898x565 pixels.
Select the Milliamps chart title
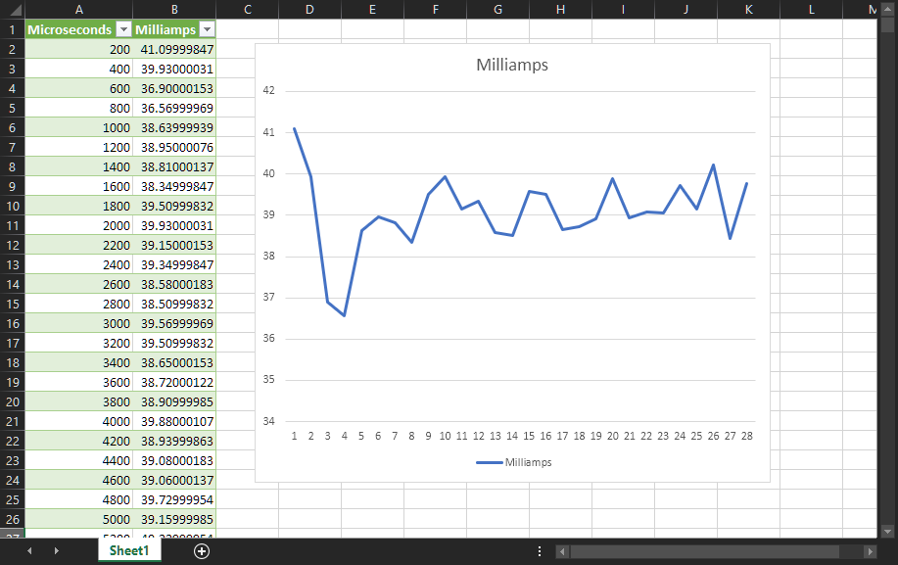tap(511, 66)
